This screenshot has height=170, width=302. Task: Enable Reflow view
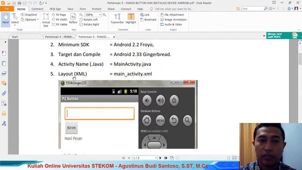click(73, 19)
